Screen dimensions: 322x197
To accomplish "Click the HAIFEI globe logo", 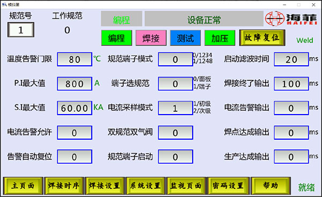I will click(x=275, y=19).
